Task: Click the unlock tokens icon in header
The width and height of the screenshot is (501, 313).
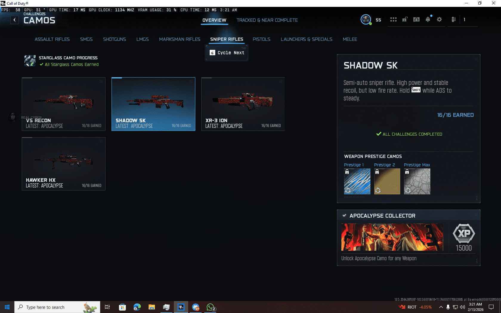Action: pyautogui.click(x=405, y=20)
